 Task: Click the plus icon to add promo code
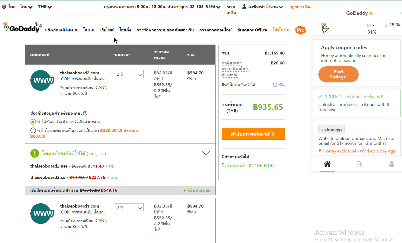(275, 85)
